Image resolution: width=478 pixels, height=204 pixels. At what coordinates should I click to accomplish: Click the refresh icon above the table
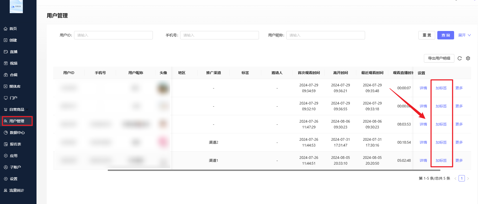[460, 58]
